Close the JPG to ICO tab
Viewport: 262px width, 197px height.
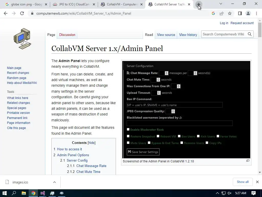click(94, 5)
